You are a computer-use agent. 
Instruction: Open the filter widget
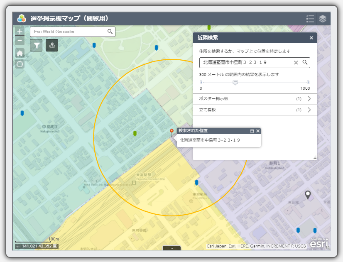click(37, 45)
